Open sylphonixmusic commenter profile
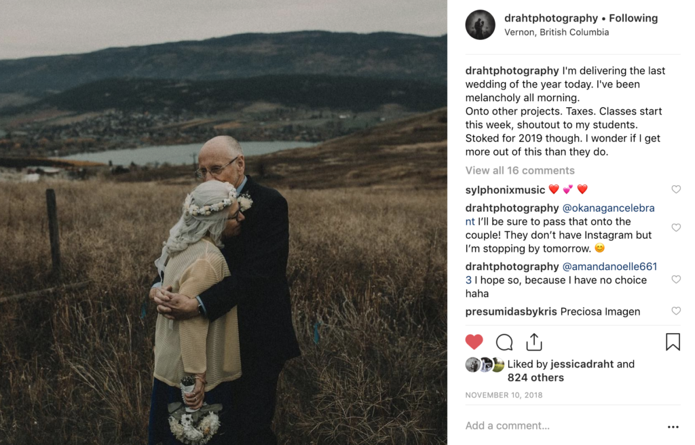The height and width of the screenshot is (445, 695). [x=505, y=190]
